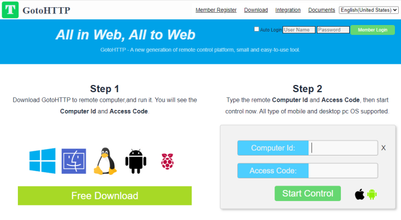Click the GotoHTTP site title text

[x=46, y=11]
